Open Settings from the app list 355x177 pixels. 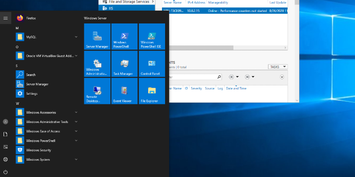(47, 93)
